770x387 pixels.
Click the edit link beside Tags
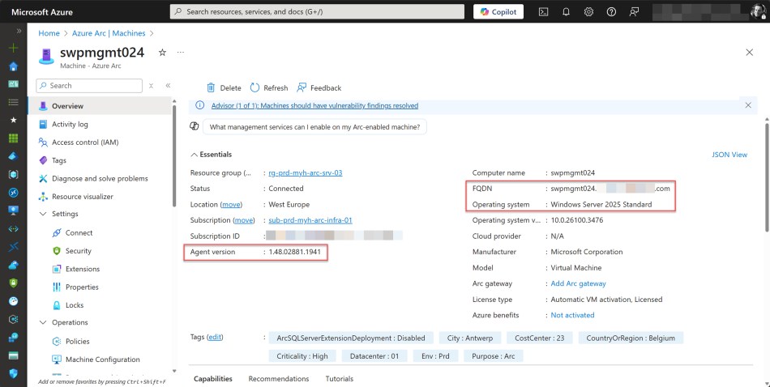(x=215, y=337)
